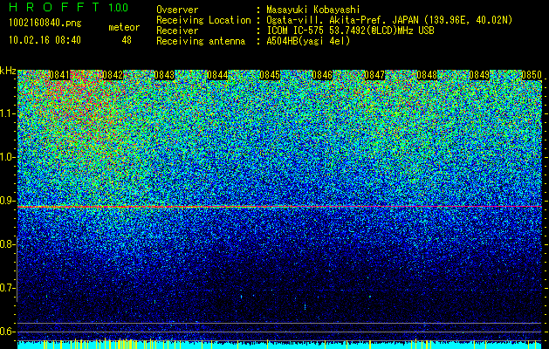Click the cyan signal level bar at bottom
This screenshot has width=549, height=349.
coord(280,345)
